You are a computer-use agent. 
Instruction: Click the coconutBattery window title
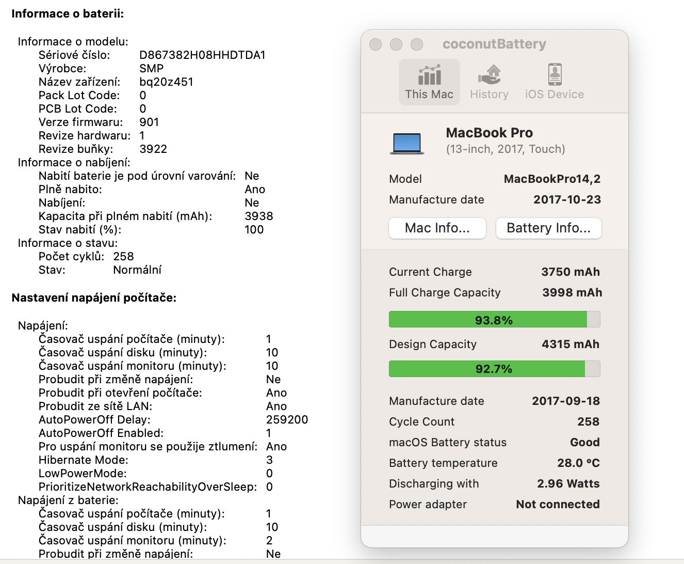tap(494, 44)
